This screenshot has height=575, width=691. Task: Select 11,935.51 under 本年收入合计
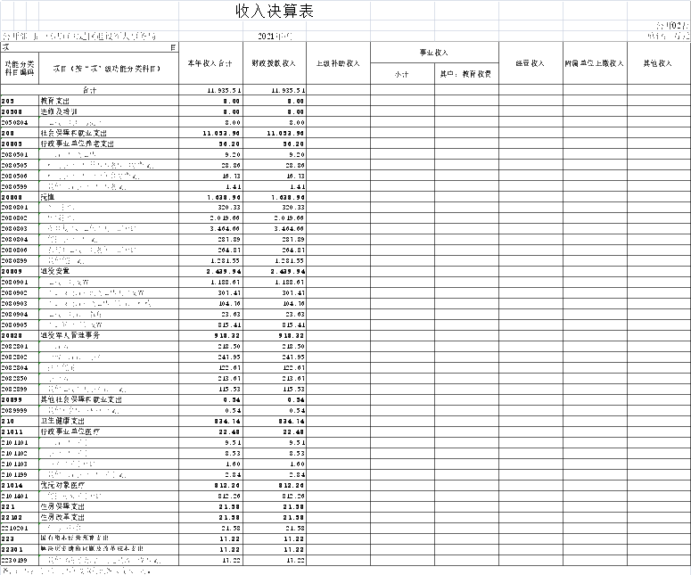click(x=210, y=90)
